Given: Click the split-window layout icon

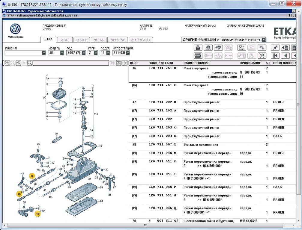Looking at the screenshot, I should point(119,63).
